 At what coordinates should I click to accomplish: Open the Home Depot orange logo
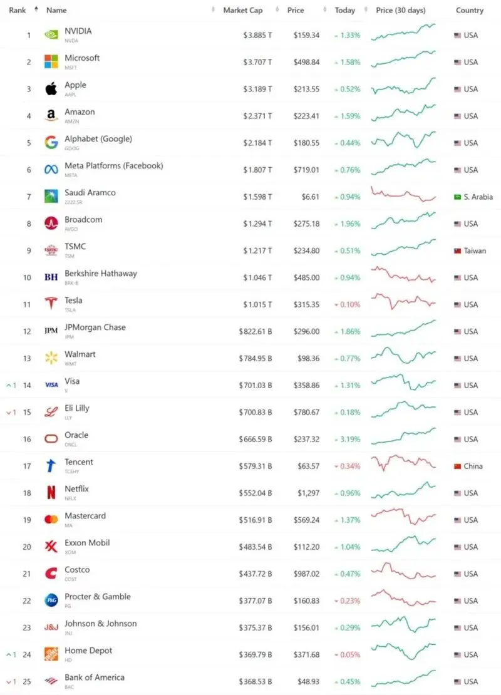(x=51, y=654)
